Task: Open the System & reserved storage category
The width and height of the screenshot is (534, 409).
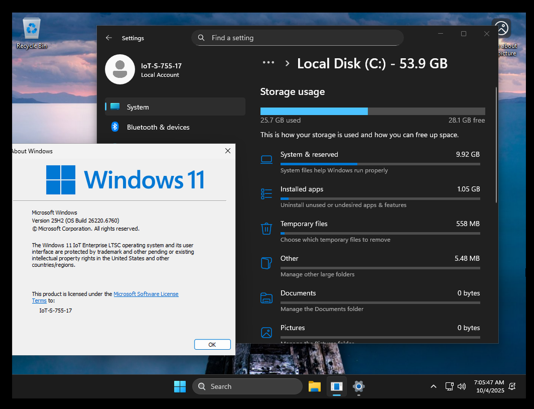Action: click(370, 162)
